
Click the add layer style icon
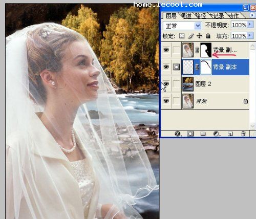tap(178, 134)
